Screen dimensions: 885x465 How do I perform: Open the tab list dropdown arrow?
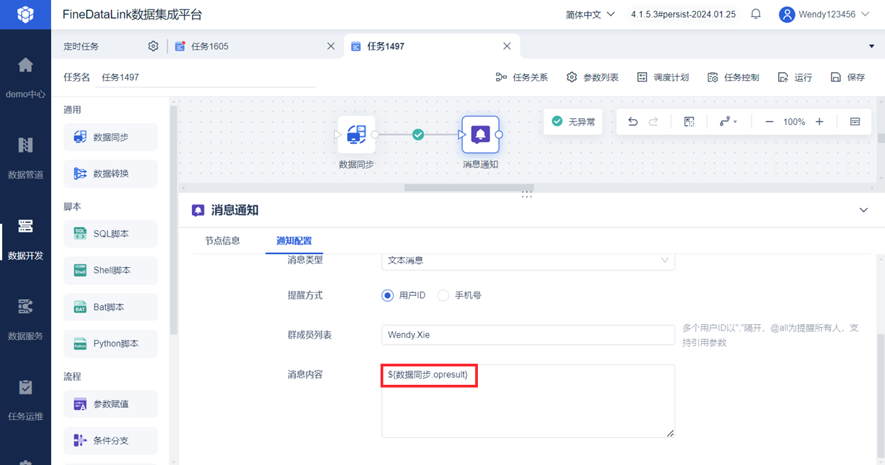pos(872,46)
